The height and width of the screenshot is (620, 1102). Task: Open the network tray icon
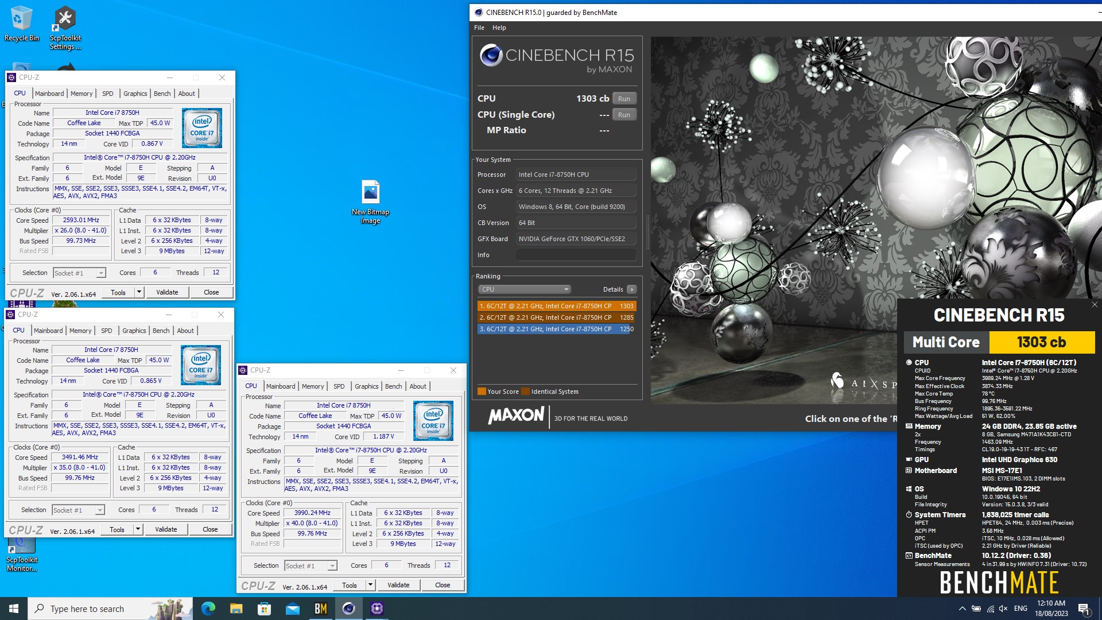[990, 609]
